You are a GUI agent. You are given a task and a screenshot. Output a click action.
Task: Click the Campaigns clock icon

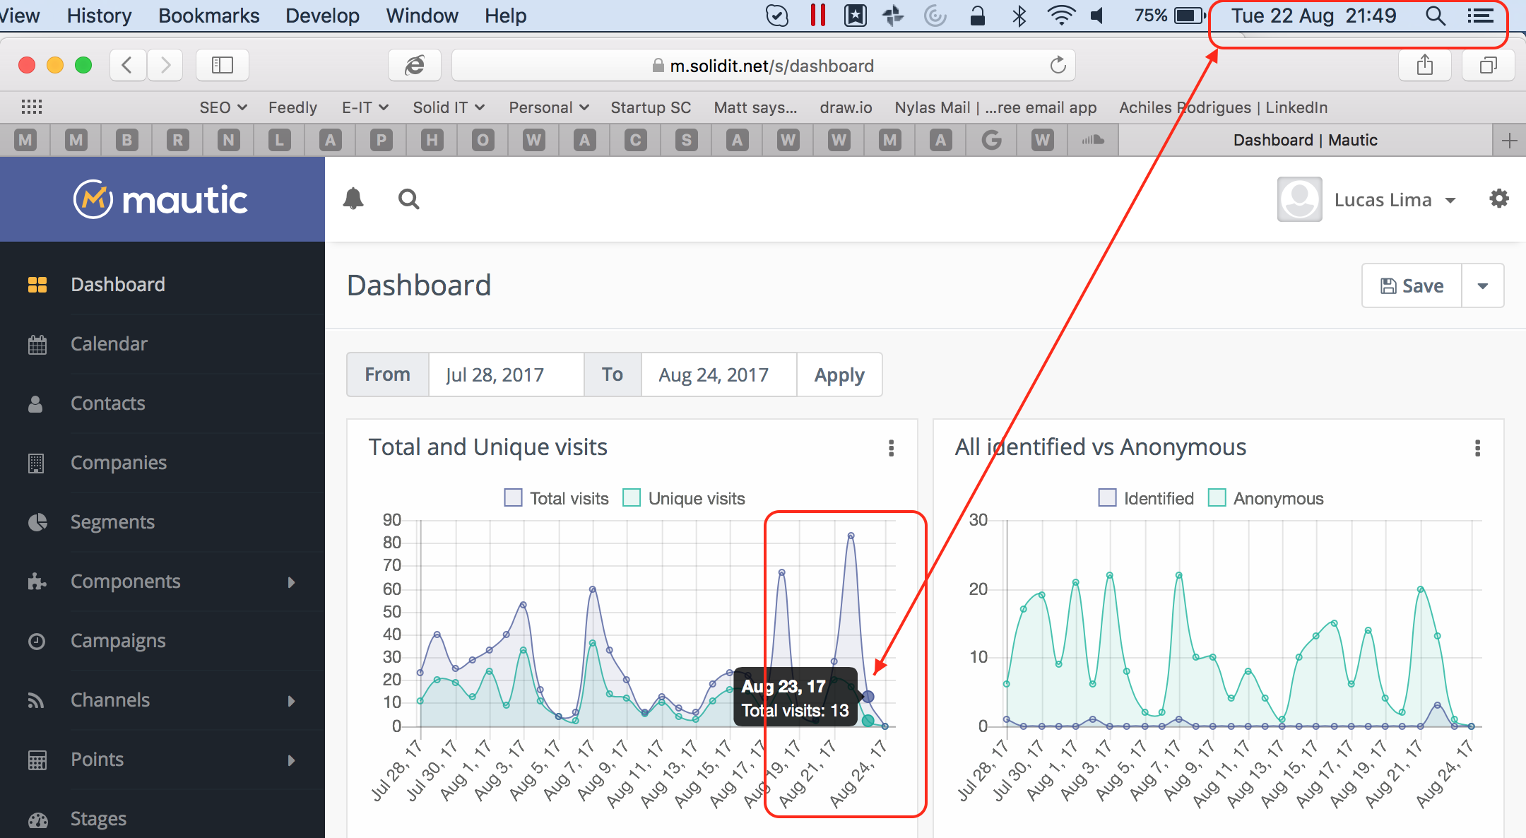tap(36, 640)
